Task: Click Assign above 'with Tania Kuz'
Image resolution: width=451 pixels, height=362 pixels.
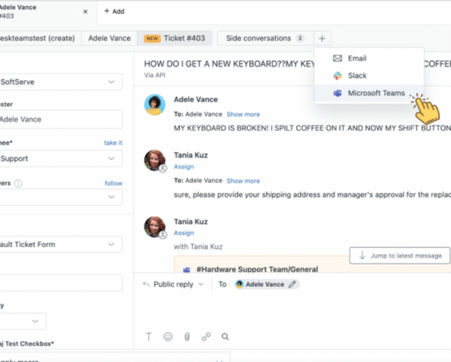Action: 184,233
